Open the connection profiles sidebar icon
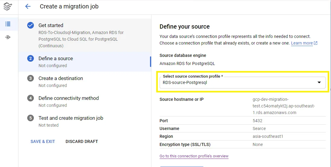This screenshot has height=167, width=331. point(8,37)
